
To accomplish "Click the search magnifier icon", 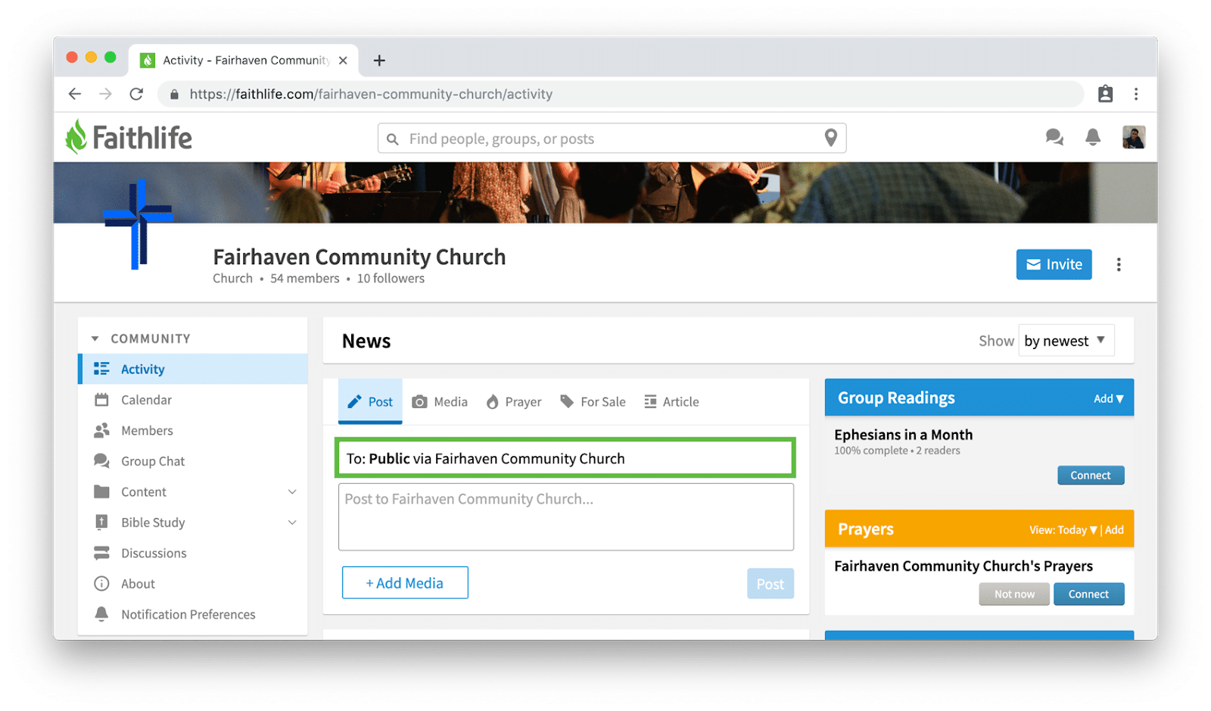I will click(x=392, y=139).
